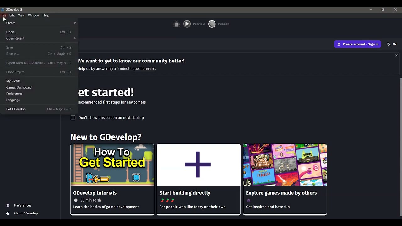The image size is (402, 226).
Task: Open the File menu
Action: click(x=4, y=15)
